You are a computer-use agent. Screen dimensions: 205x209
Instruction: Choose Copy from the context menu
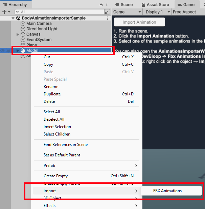86,64
